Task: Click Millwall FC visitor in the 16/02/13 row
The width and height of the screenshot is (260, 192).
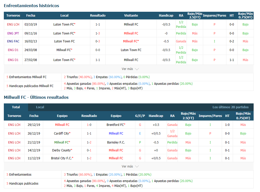Action: (130, 41)
